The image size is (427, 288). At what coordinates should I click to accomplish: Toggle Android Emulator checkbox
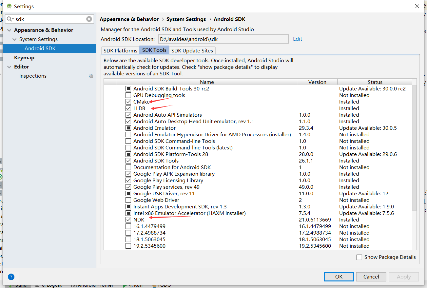pyautogui.click(x=128, y=128)
